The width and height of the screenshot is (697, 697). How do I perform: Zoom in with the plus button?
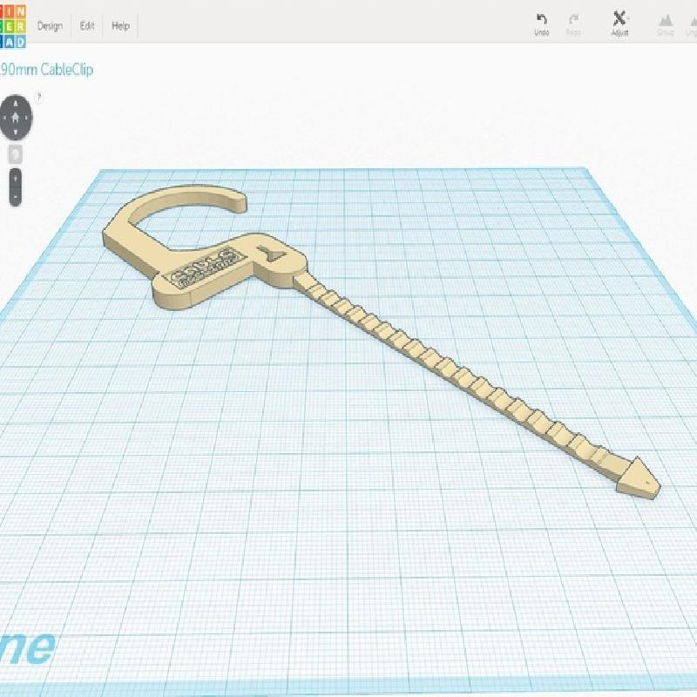pos(16,178)
